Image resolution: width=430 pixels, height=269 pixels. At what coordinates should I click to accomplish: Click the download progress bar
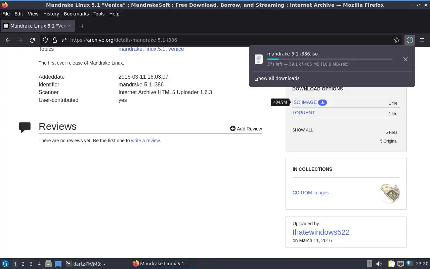click(330, 59)
